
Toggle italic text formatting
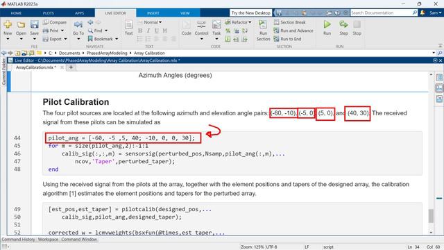148,31
